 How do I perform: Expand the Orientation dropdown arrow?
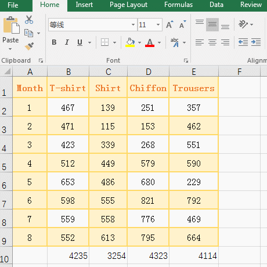(x=251, y=24)
